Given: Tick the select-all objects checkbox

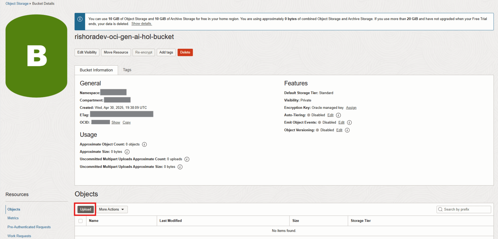Looking at the screenshot, I should [81, 221].
